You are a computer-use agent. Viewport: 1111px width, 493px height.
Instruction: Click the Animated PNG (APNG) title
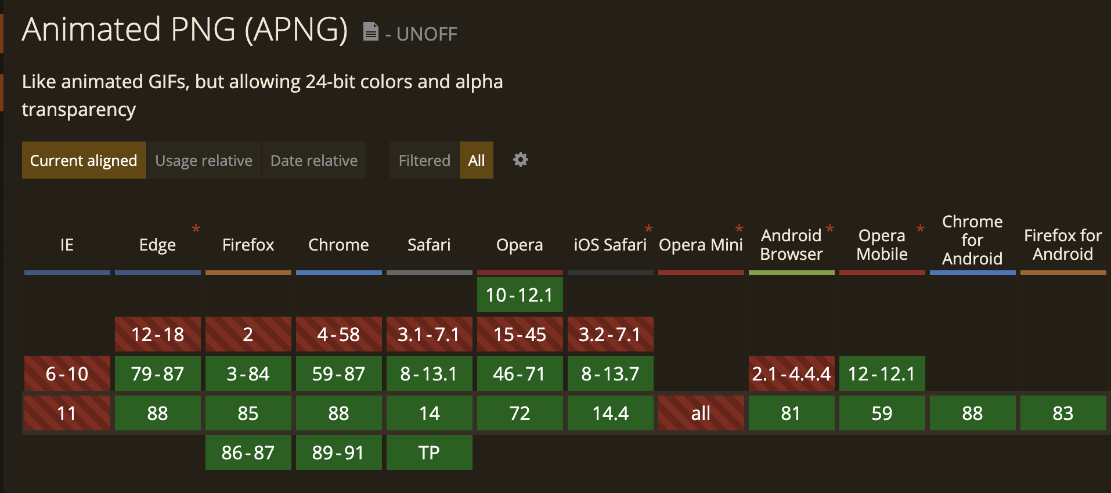185,29
